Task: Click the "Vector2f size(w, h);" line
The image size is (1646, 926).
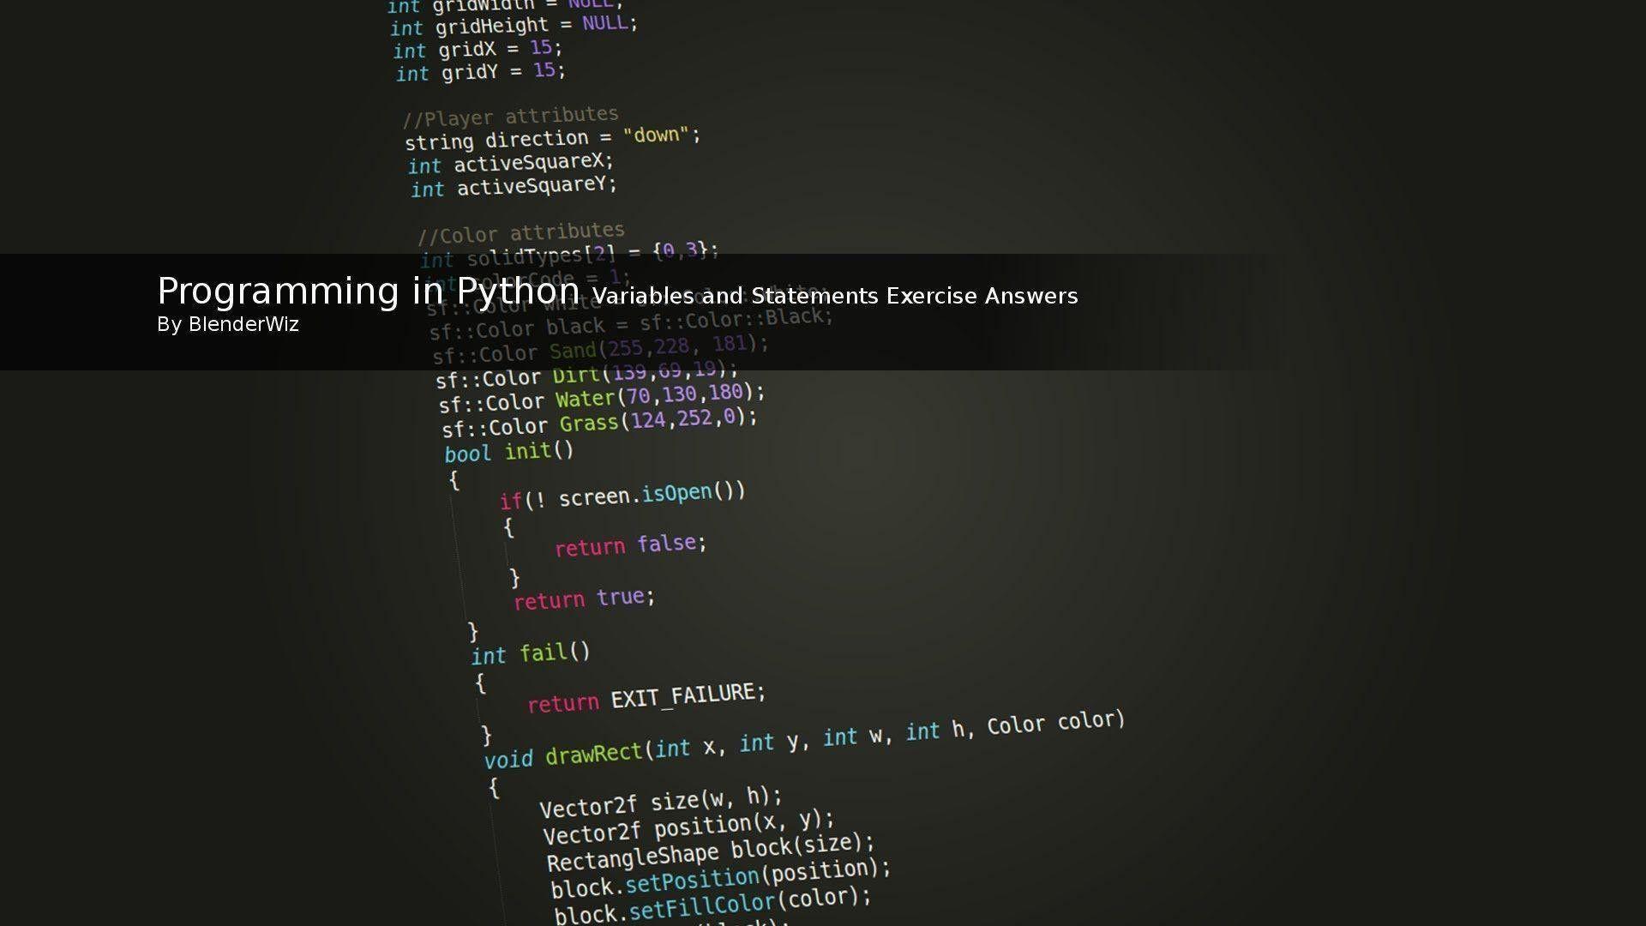Action: tap(660, 803)
